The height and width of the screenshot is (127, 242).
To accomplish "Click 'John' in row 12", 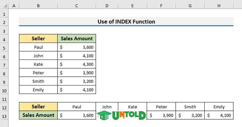I will point(107,107).
